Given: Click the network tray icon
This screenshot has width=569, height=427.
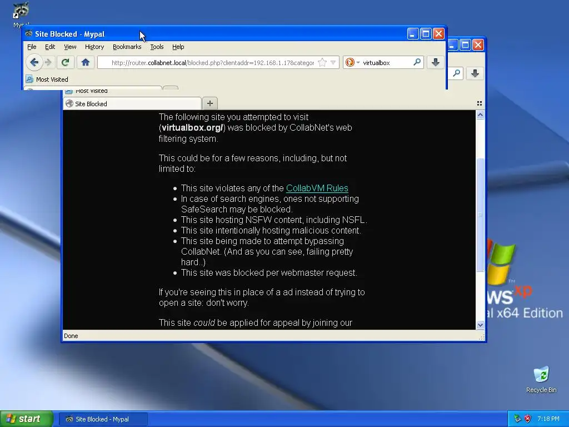Looking at the screenshot, I should (517, 419).
